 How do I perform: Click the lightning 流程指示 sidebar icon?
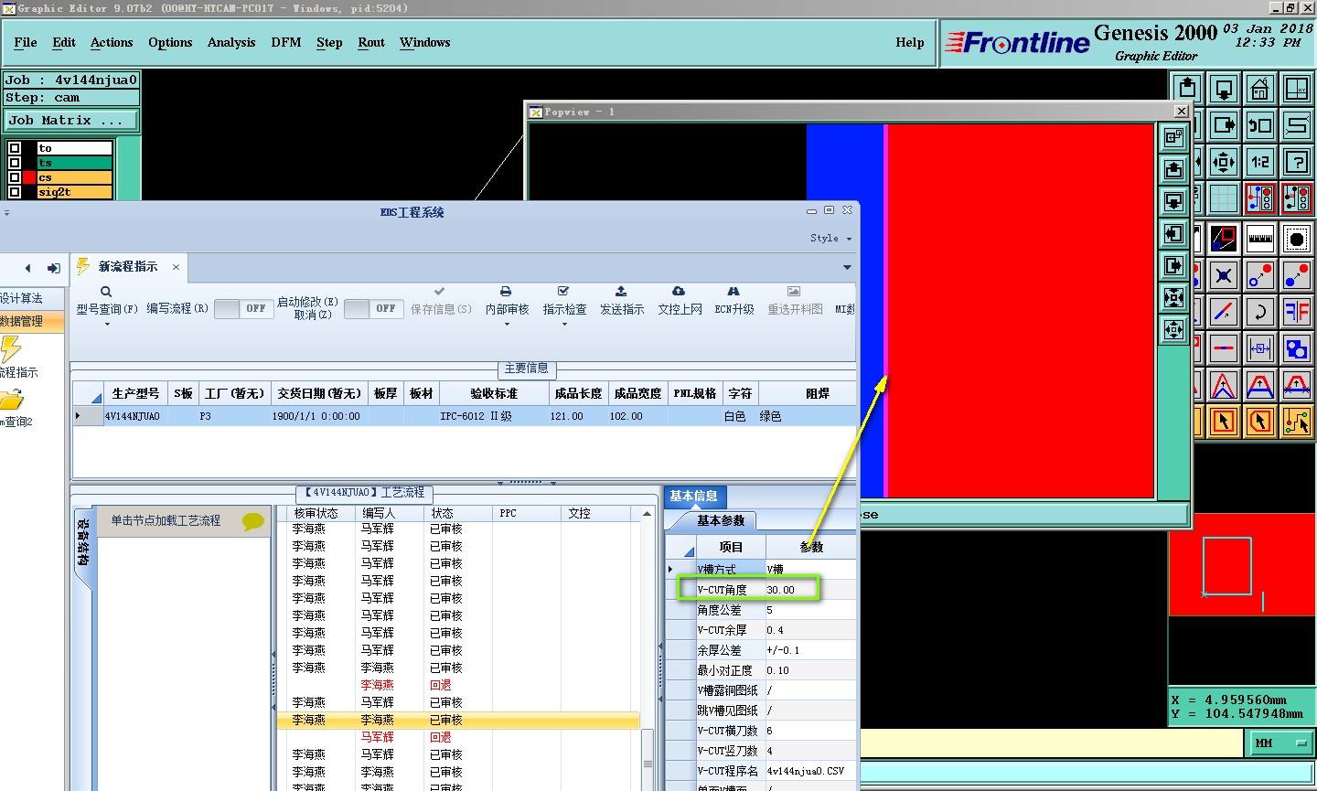[11, 348]
